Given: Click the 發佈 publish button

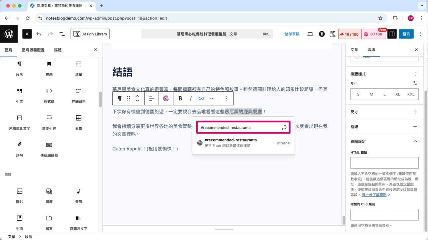Looking at the screenshot, I should tap(406, 34).
